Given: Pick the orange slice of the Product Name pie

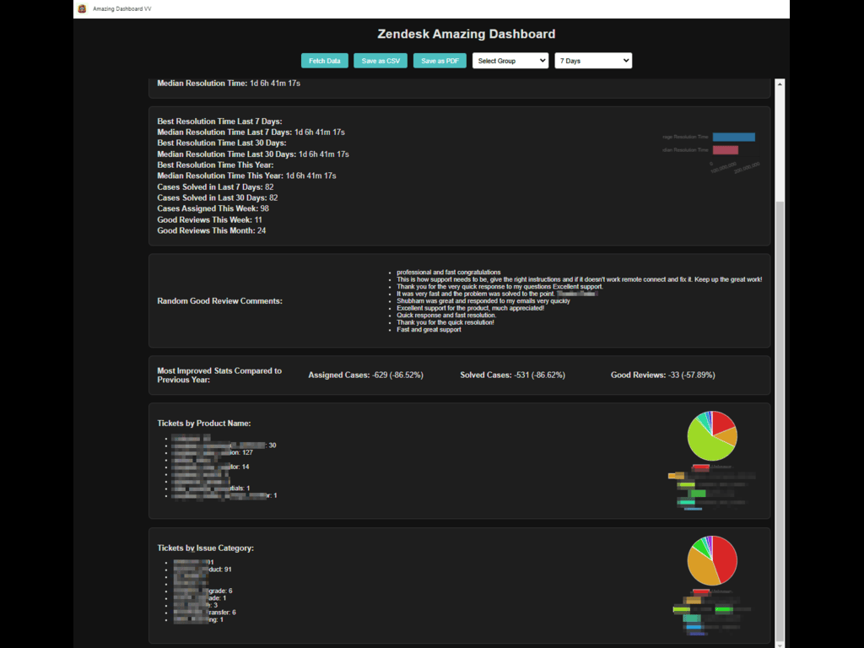Looking at the screenshot, I should point(728,437).
